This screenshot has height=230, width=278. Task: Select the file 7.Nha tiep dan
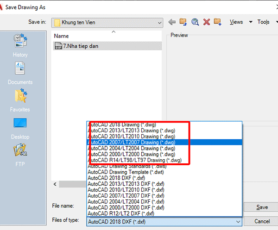(107, 46)
